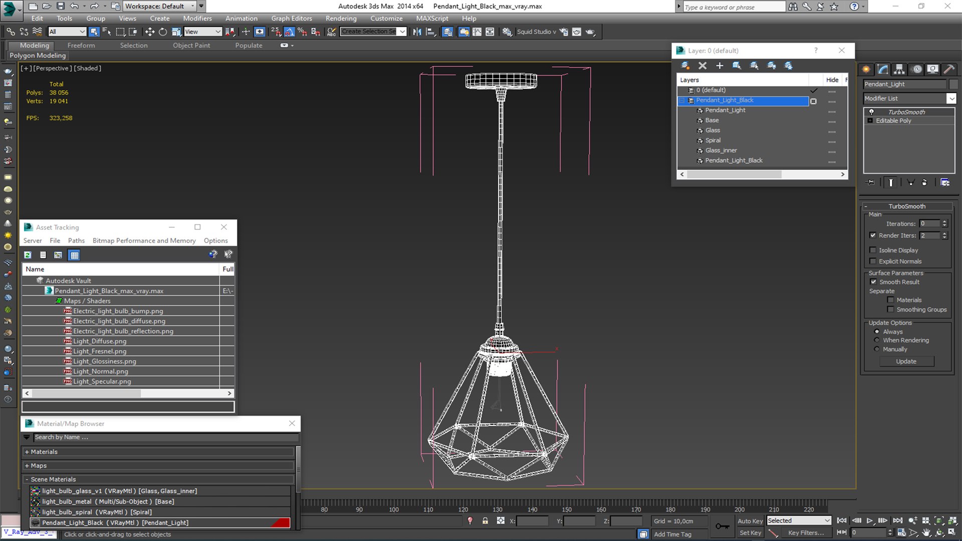This screenshot has width=962, height=541.
Task: Open the Select by Name dialog
Action: tap(107, 32)
